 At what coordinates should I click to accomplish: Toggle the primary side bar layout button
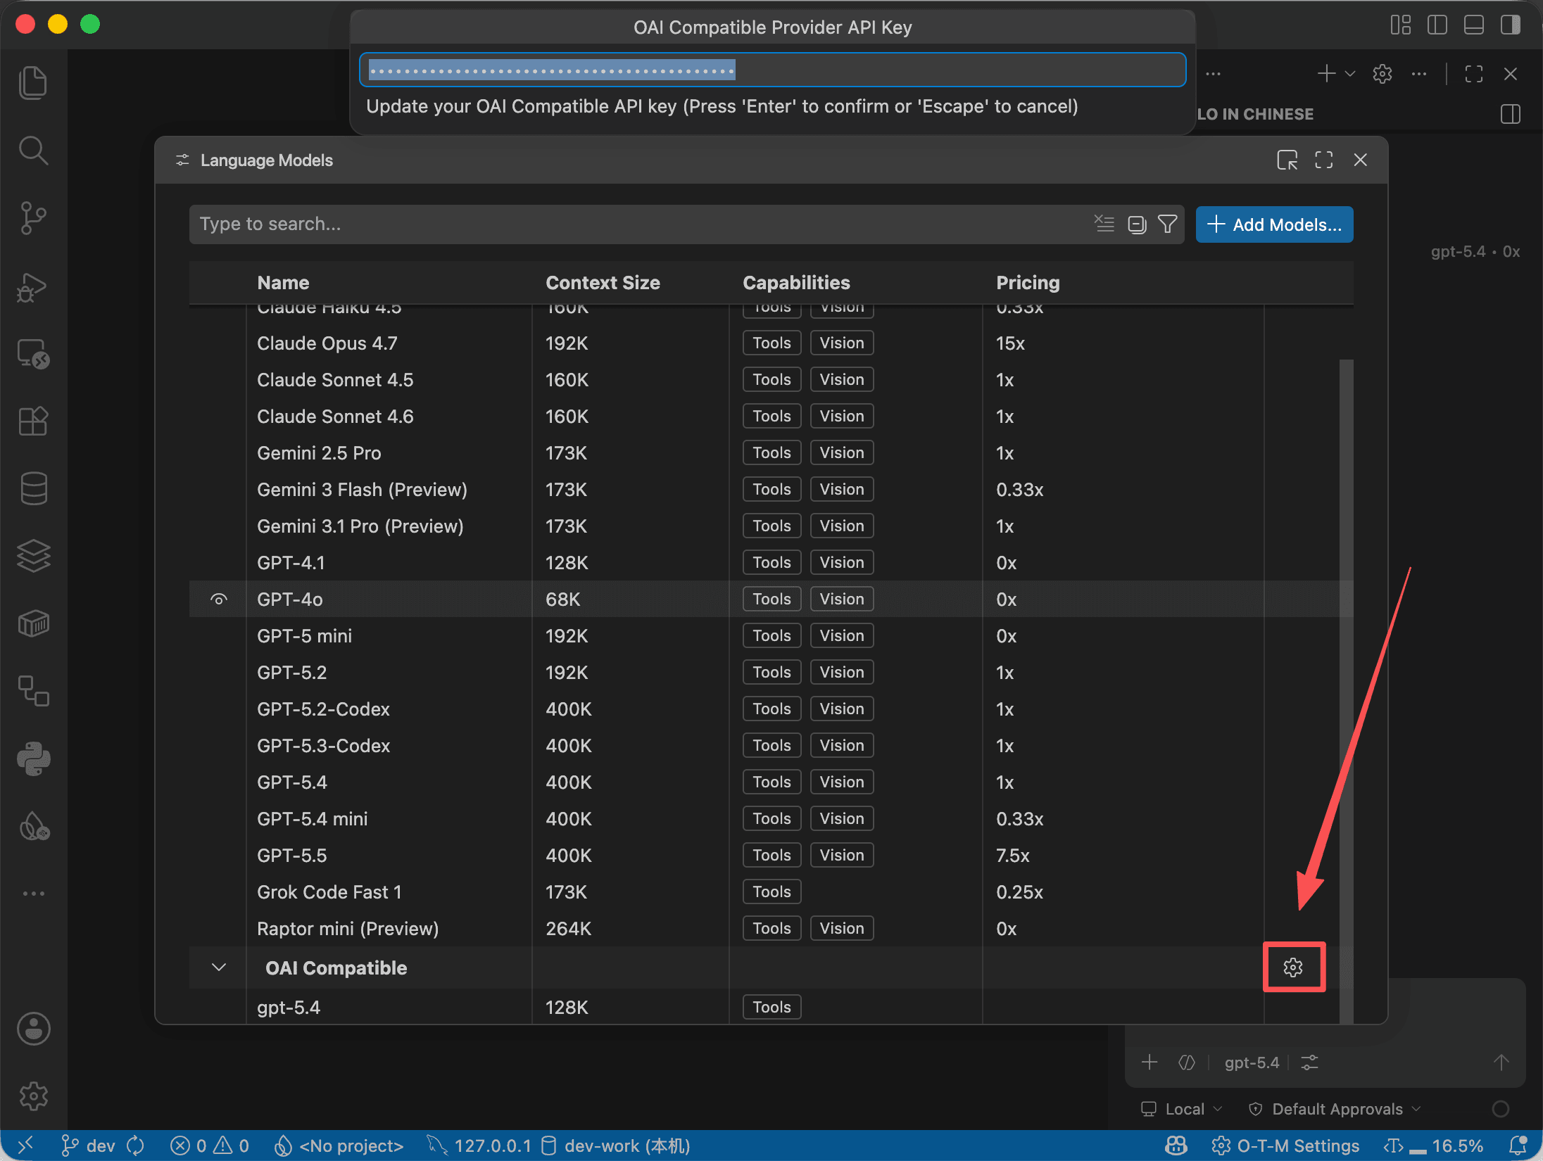click(1437, 25)
